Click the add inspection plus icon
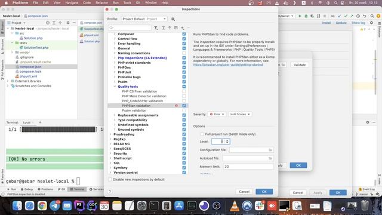This screenshot has height=215, width=382. 182,28
